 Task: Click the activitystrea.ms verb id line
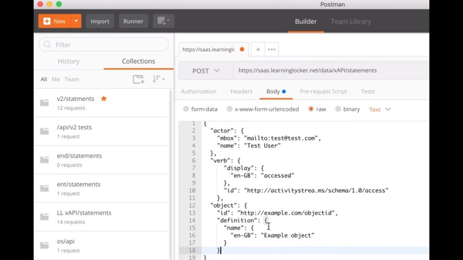[306, 190]
